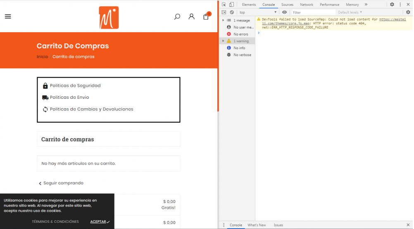
Task: Expand the 1 warning group
Action: click(223, 41)
